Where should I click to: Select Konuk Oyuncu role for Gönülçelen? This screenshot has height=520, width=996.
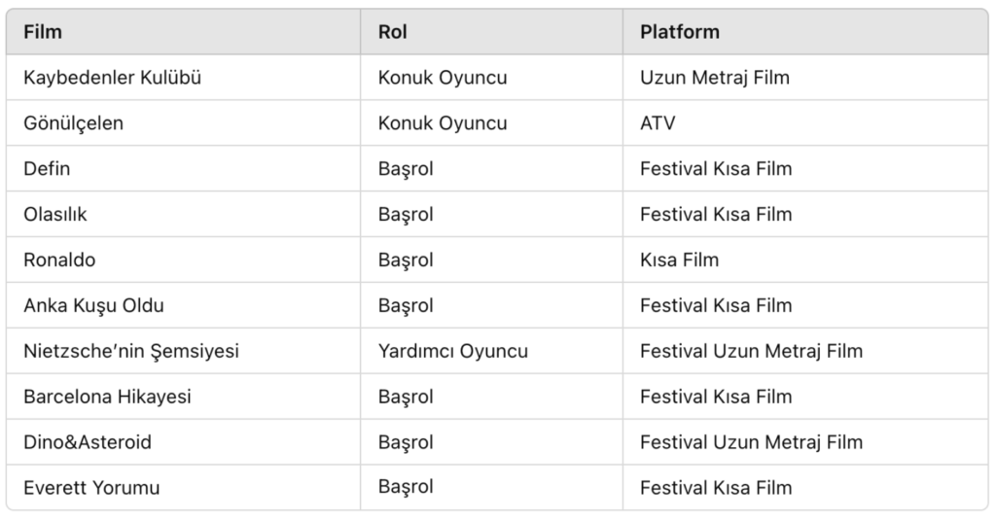[443, 123]
